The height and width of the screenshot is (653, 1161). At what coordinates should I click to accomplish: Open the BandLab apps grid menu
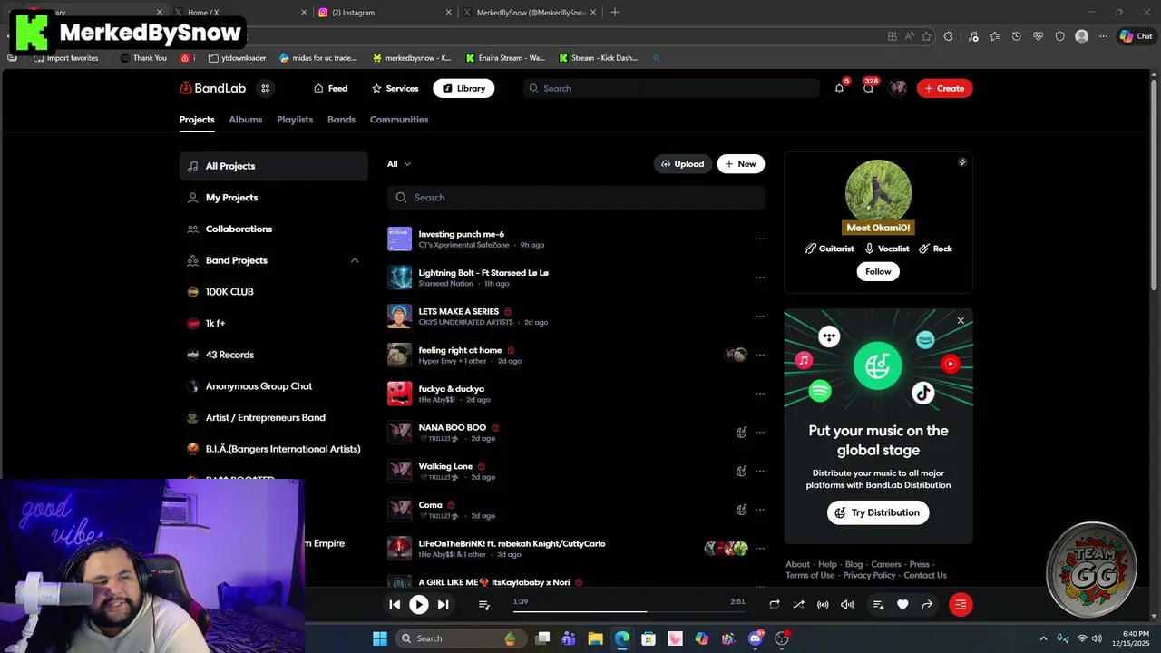(265, 88)
